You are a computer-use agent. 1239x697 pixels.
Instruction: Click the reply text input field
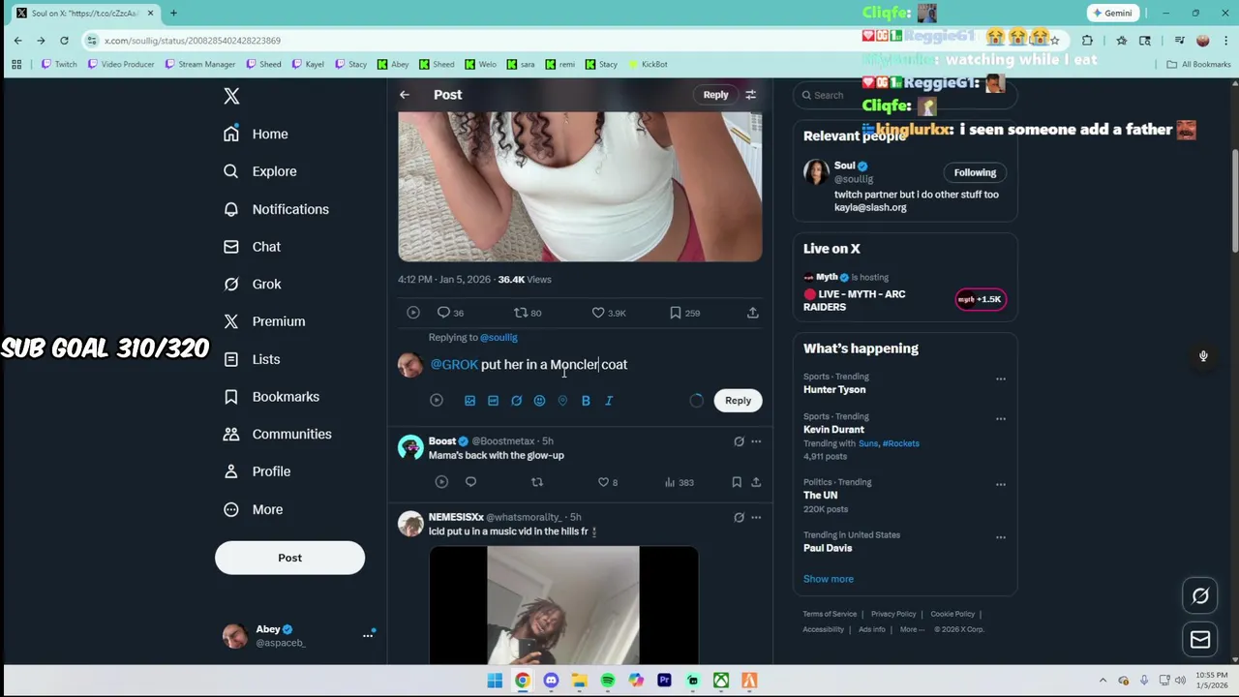[595, 365]
